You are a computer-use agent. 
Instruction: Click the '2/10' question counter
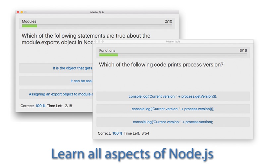[168, 21]
